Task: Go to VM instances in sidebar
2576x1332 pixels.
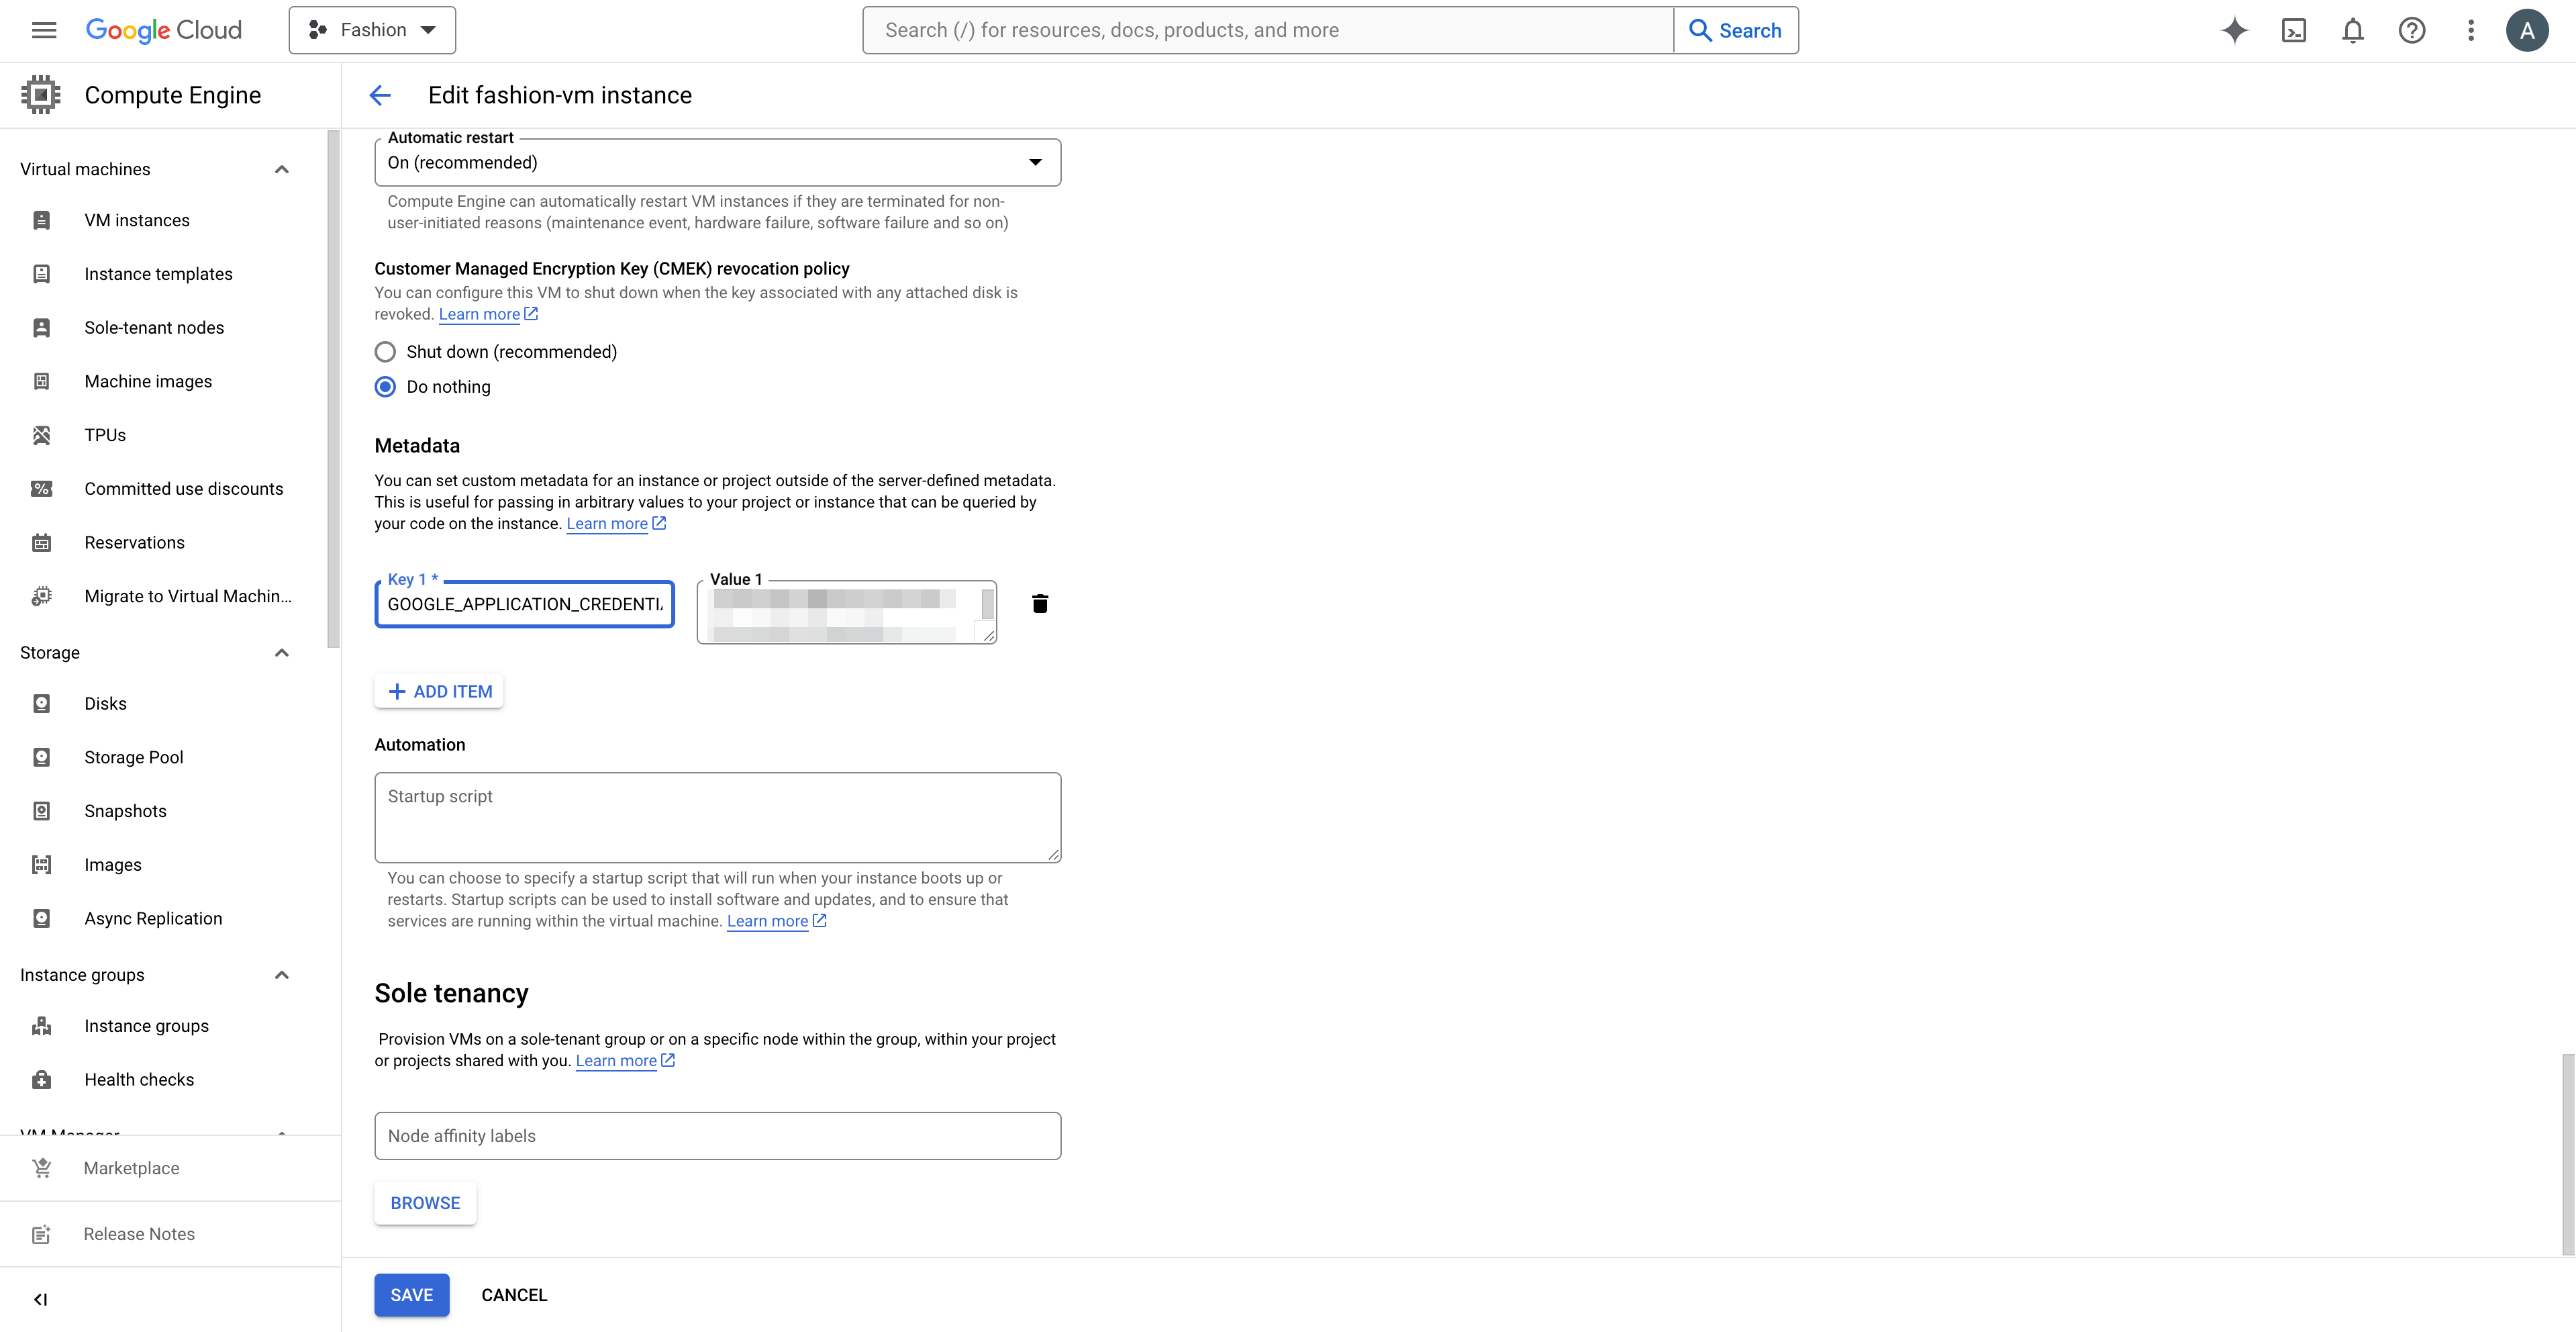Action: 137,220
